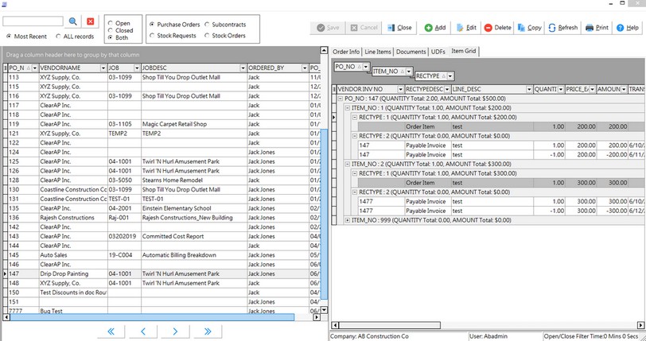Go to next record
646x341 pixels.
[175, 331]
